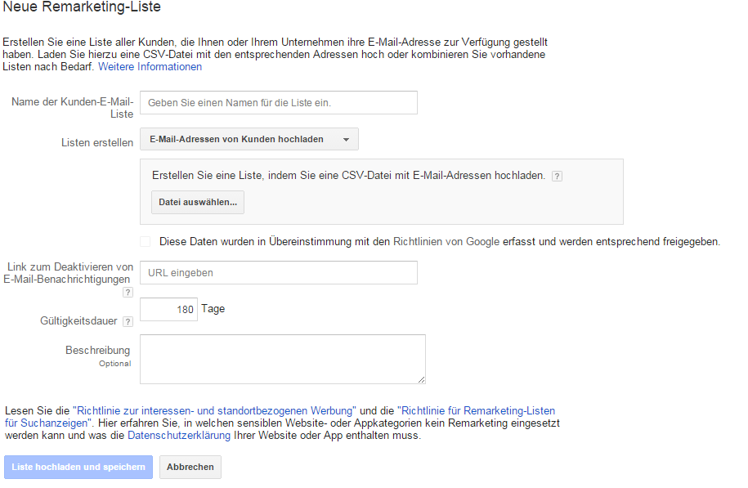Open the Datenschutzerklärung link
The image size is (748, 488).
coord(179,436)
